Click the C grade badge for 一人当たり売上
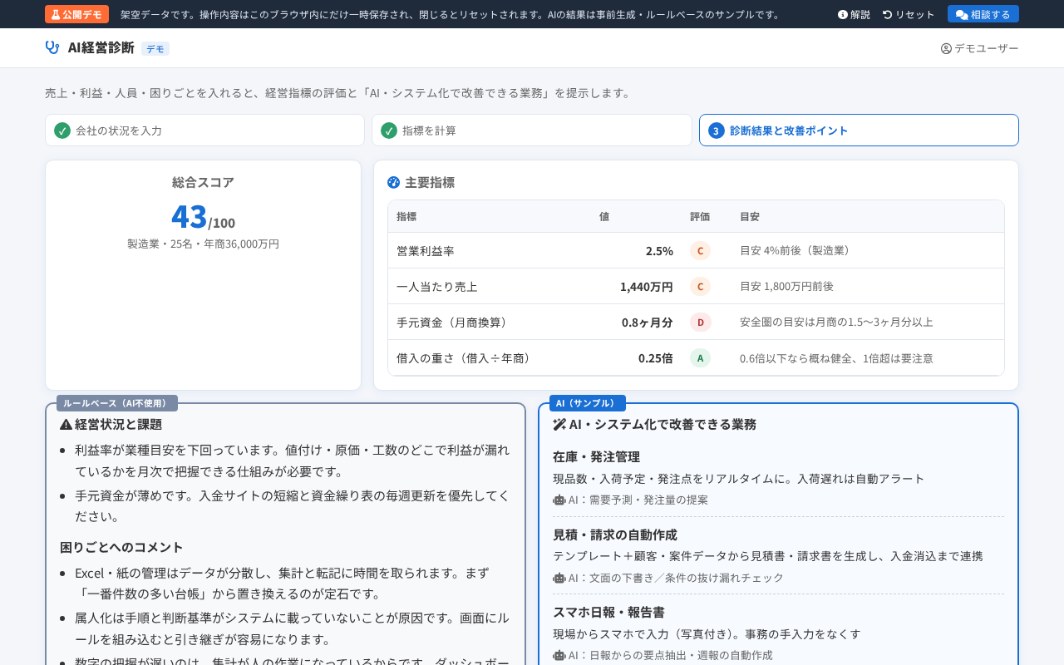Screen dimensions: 1064x665 [700, 286]
